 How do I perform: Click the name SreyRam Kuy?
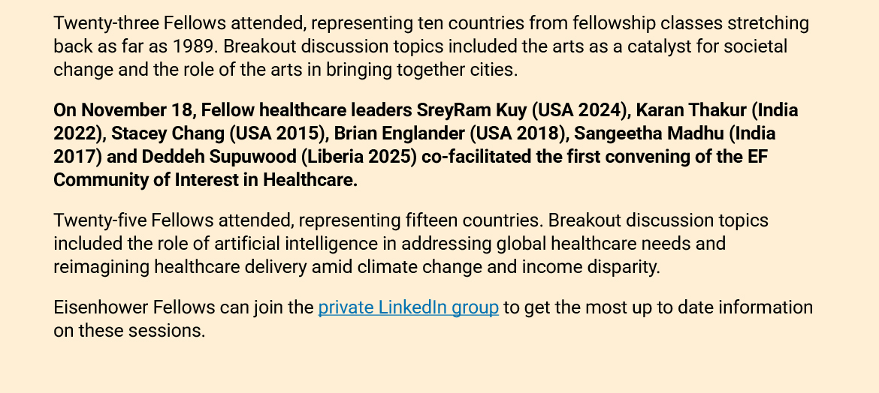point(472,110)
